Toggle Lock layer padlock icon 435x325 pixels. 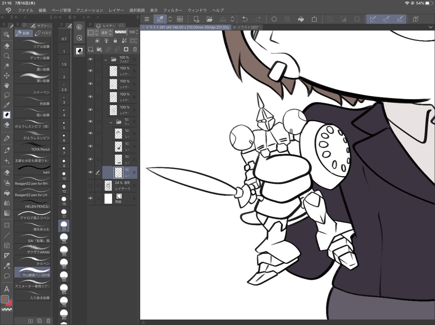[115, 41]
